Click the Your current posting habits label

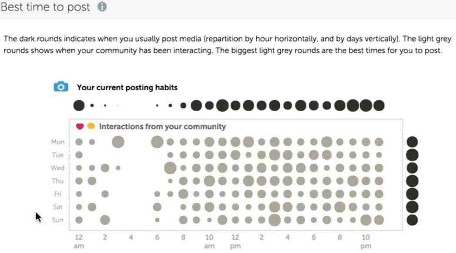click(x=127, y=87)
